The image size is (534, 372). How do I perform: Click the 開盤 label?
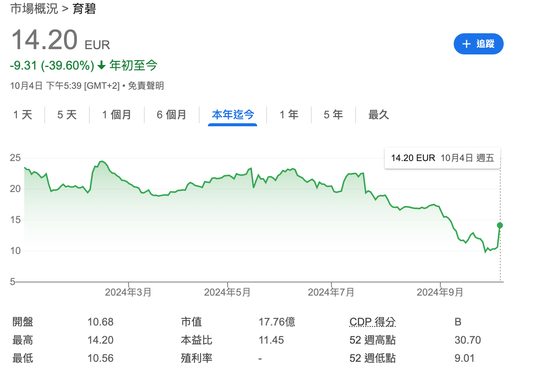23,322
